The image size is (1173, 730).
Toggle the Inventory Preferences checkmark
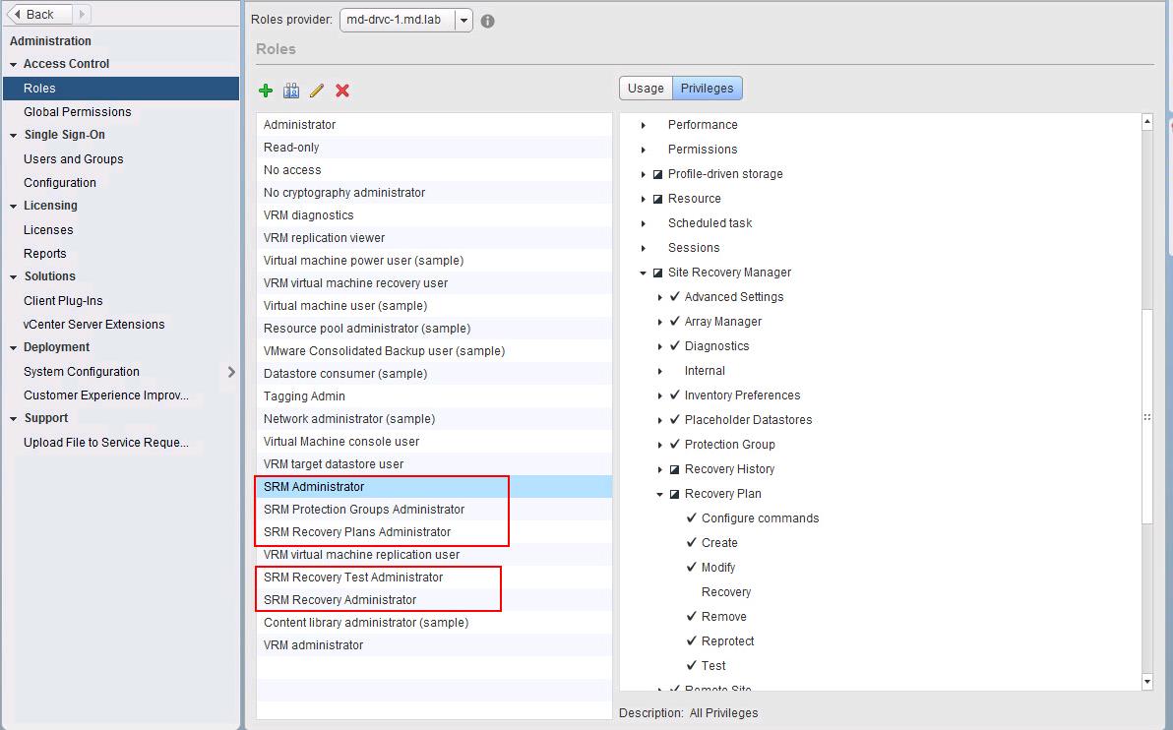(x=674, y=395)
